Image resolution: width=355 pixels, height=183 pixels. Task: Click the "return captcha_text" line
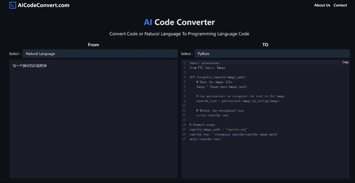212,115
